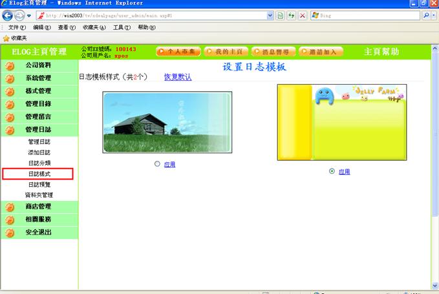Select the radio button under the Jelly Farm template
Screen dimensions: 439x294
click(332, 171)
